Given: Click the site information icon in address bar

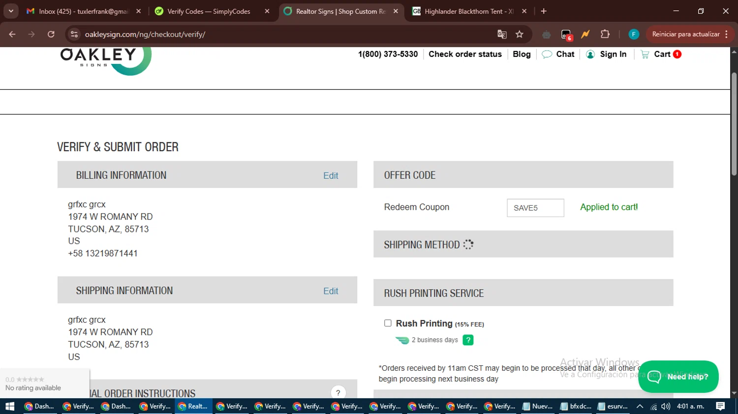Looking at the screenshot, I should point(74,34).
